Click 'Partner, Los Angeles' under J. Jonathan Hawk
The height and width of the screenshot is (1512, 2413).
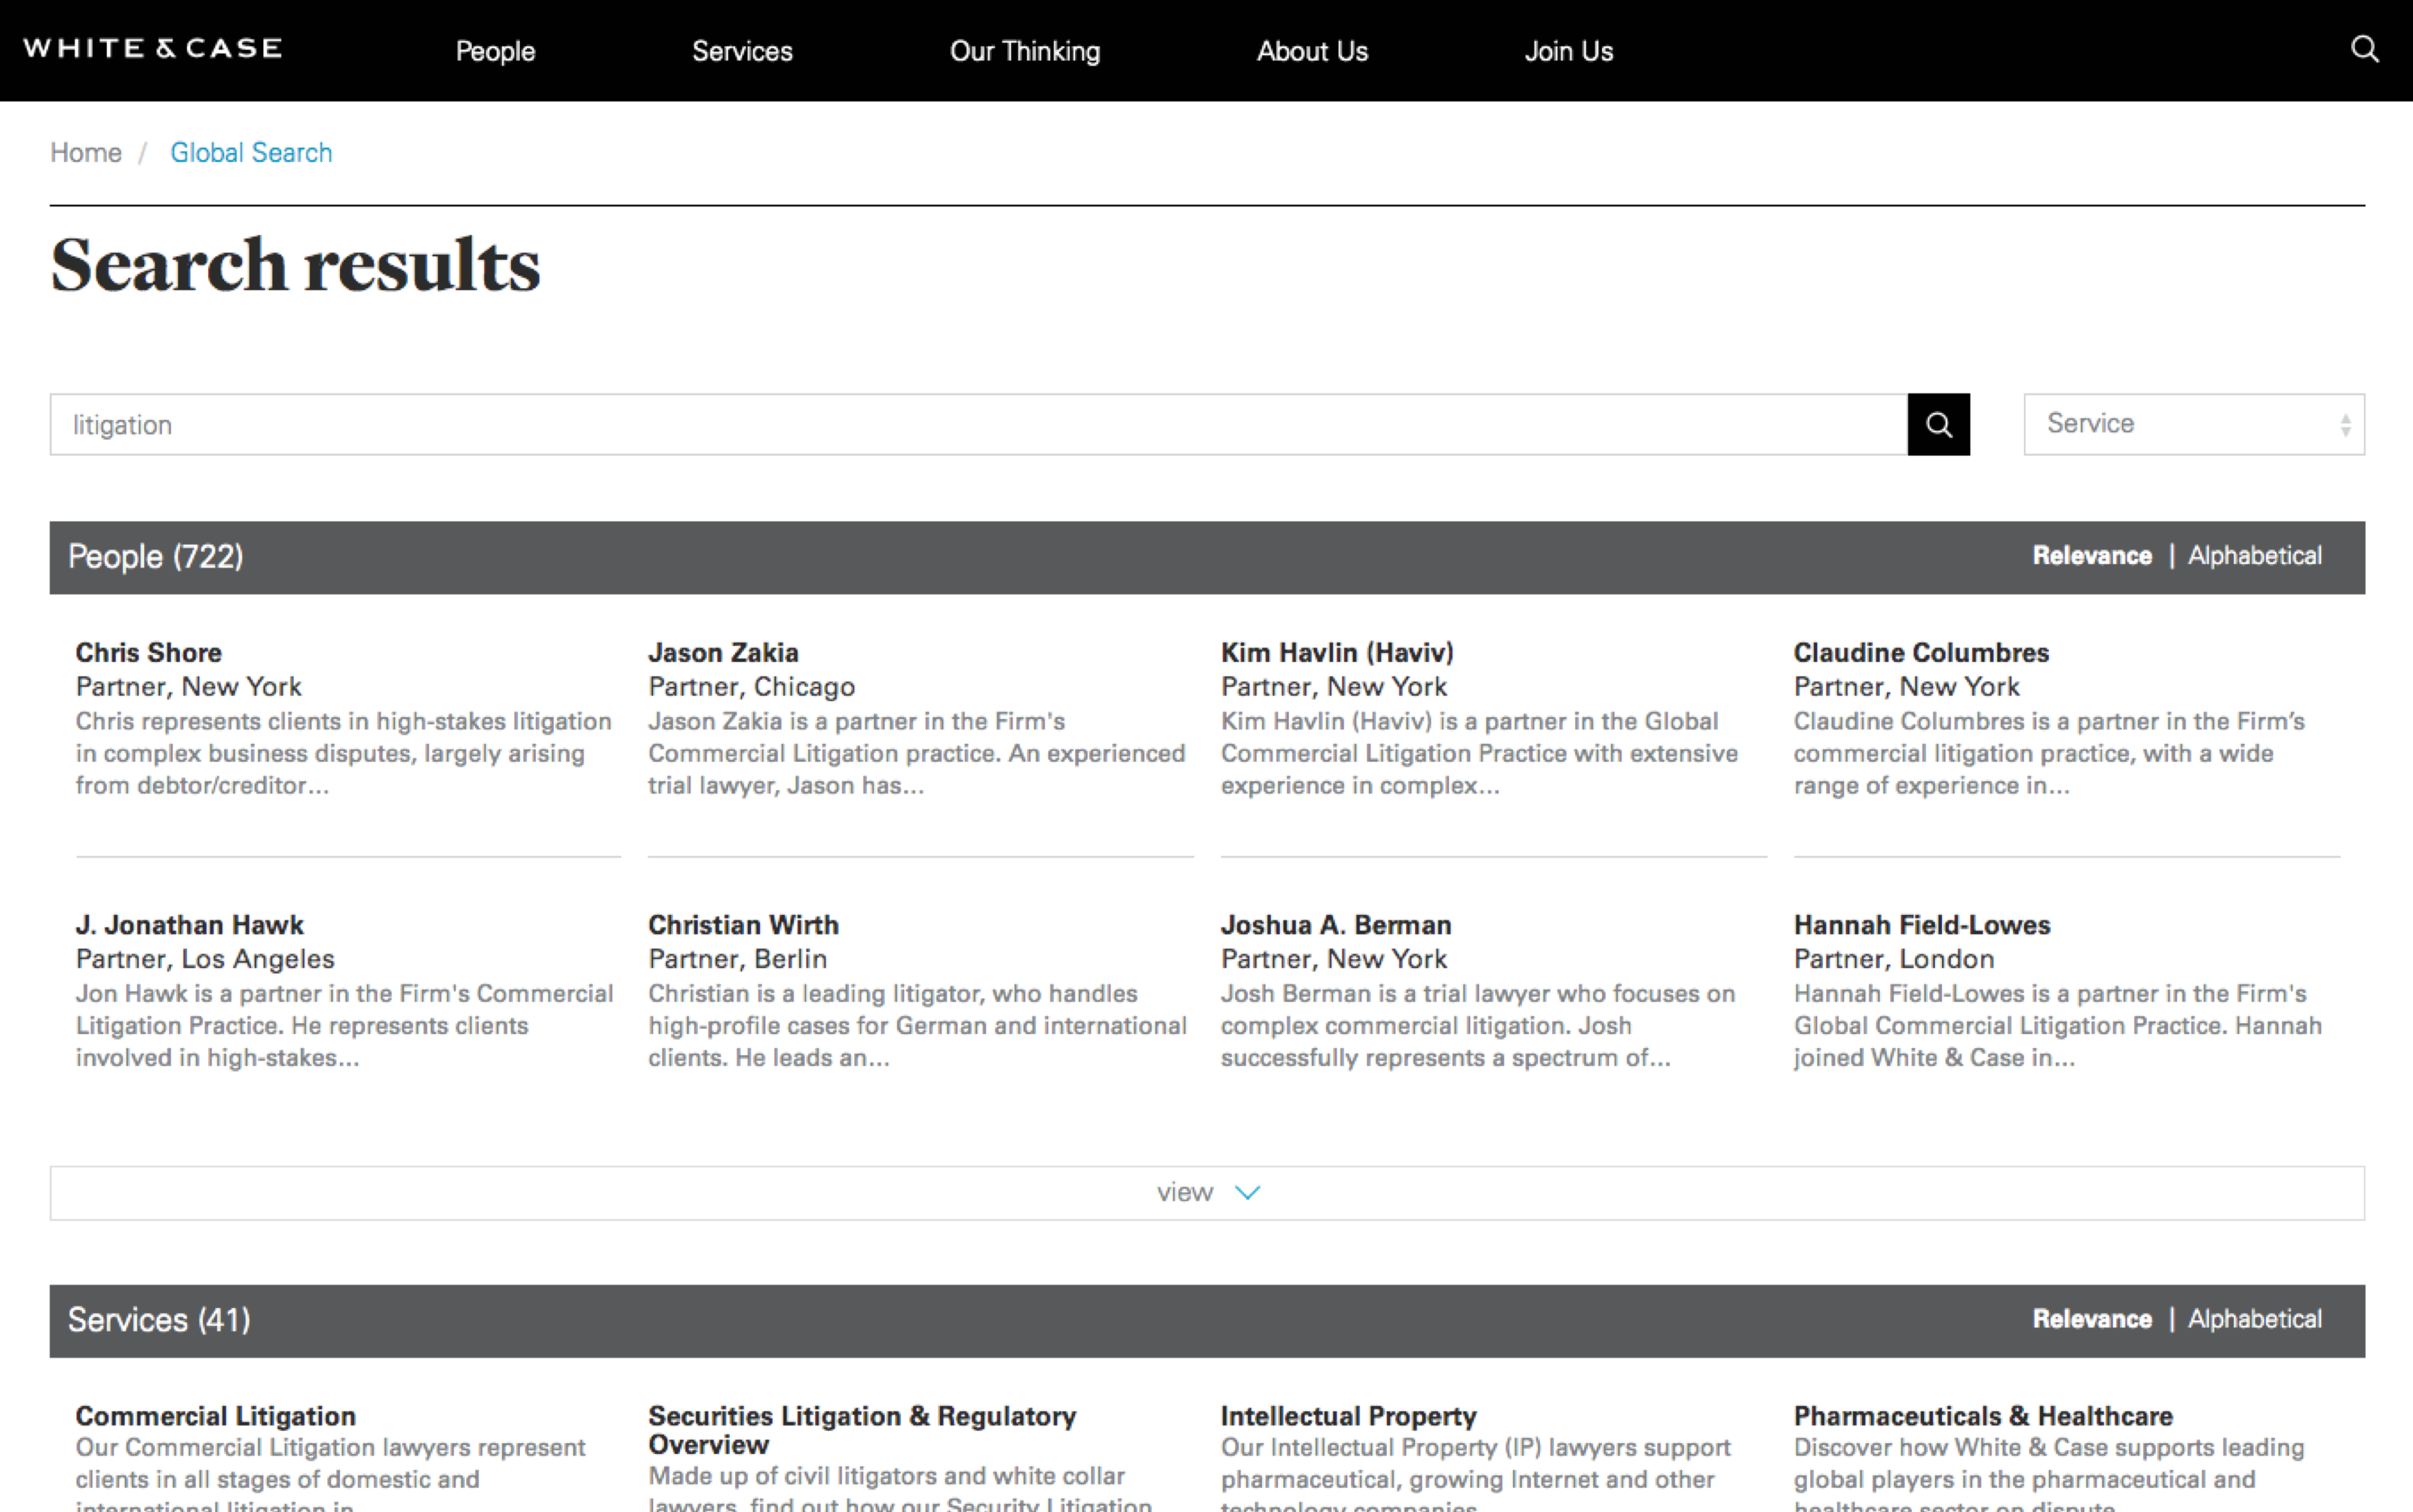tap(205, 959)
